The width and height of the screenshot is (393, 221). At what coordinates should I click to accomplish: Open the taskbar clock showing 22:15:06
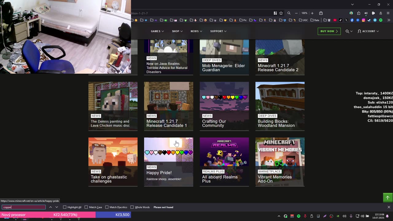click(378, 216)
